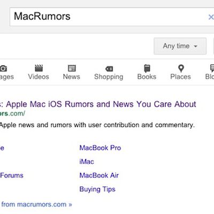Switch to the Books tab label
Image resolution: width=214 pixels, height=214 pixels.
147,77
